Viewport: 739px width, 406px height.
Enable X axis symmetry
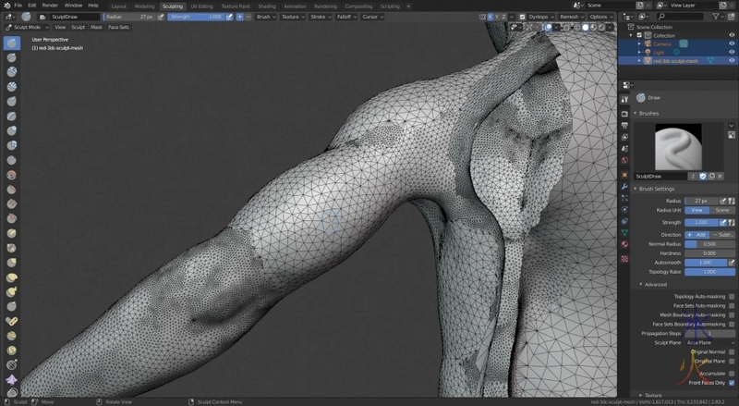coord(490,17)
